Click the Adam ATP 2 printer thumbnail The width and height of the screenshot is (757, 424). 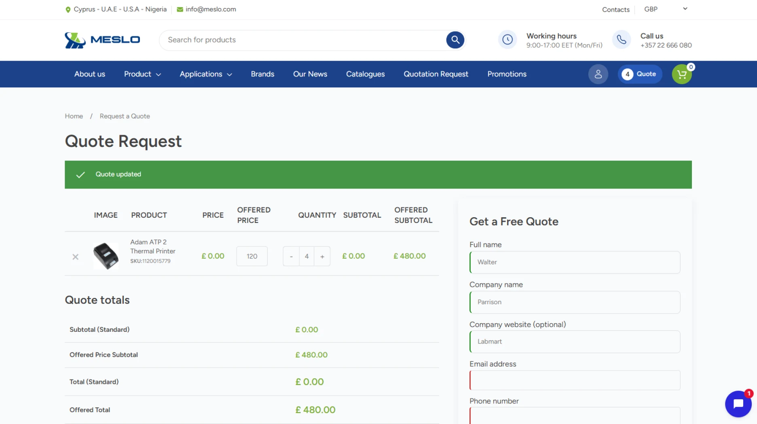[106, 256]
